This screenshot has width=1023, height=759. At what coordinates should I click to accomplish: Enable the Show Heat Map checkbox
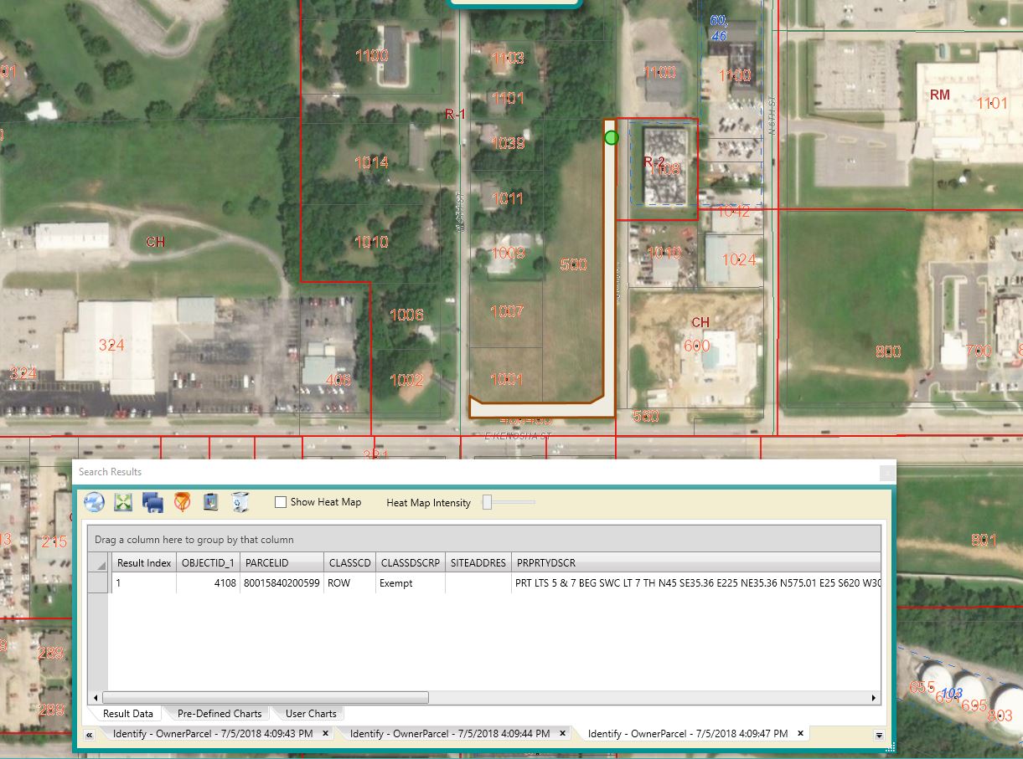click(x=281, y=502)
